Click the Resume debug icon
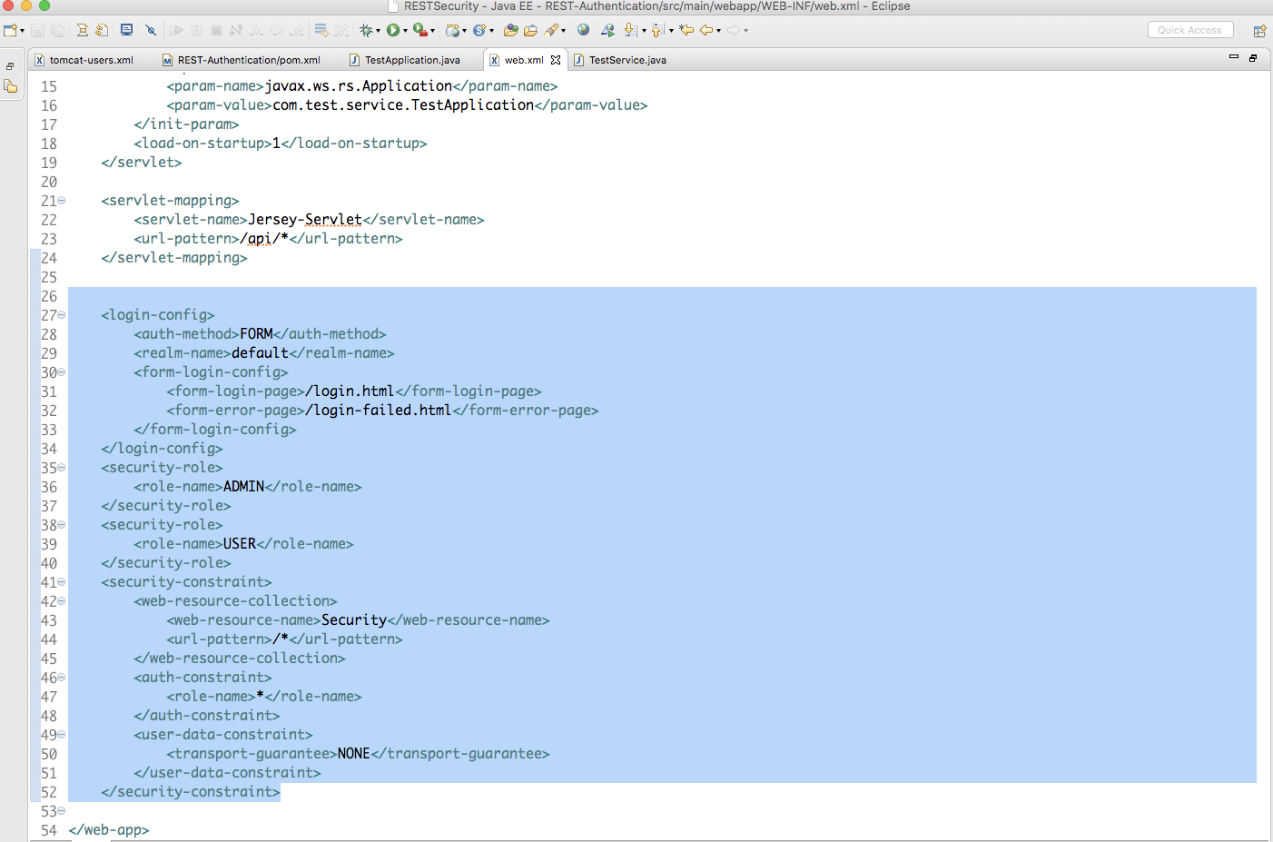The height and width of the screenshot is (842, 1273). pyautogui.click(x=176, y=30)
